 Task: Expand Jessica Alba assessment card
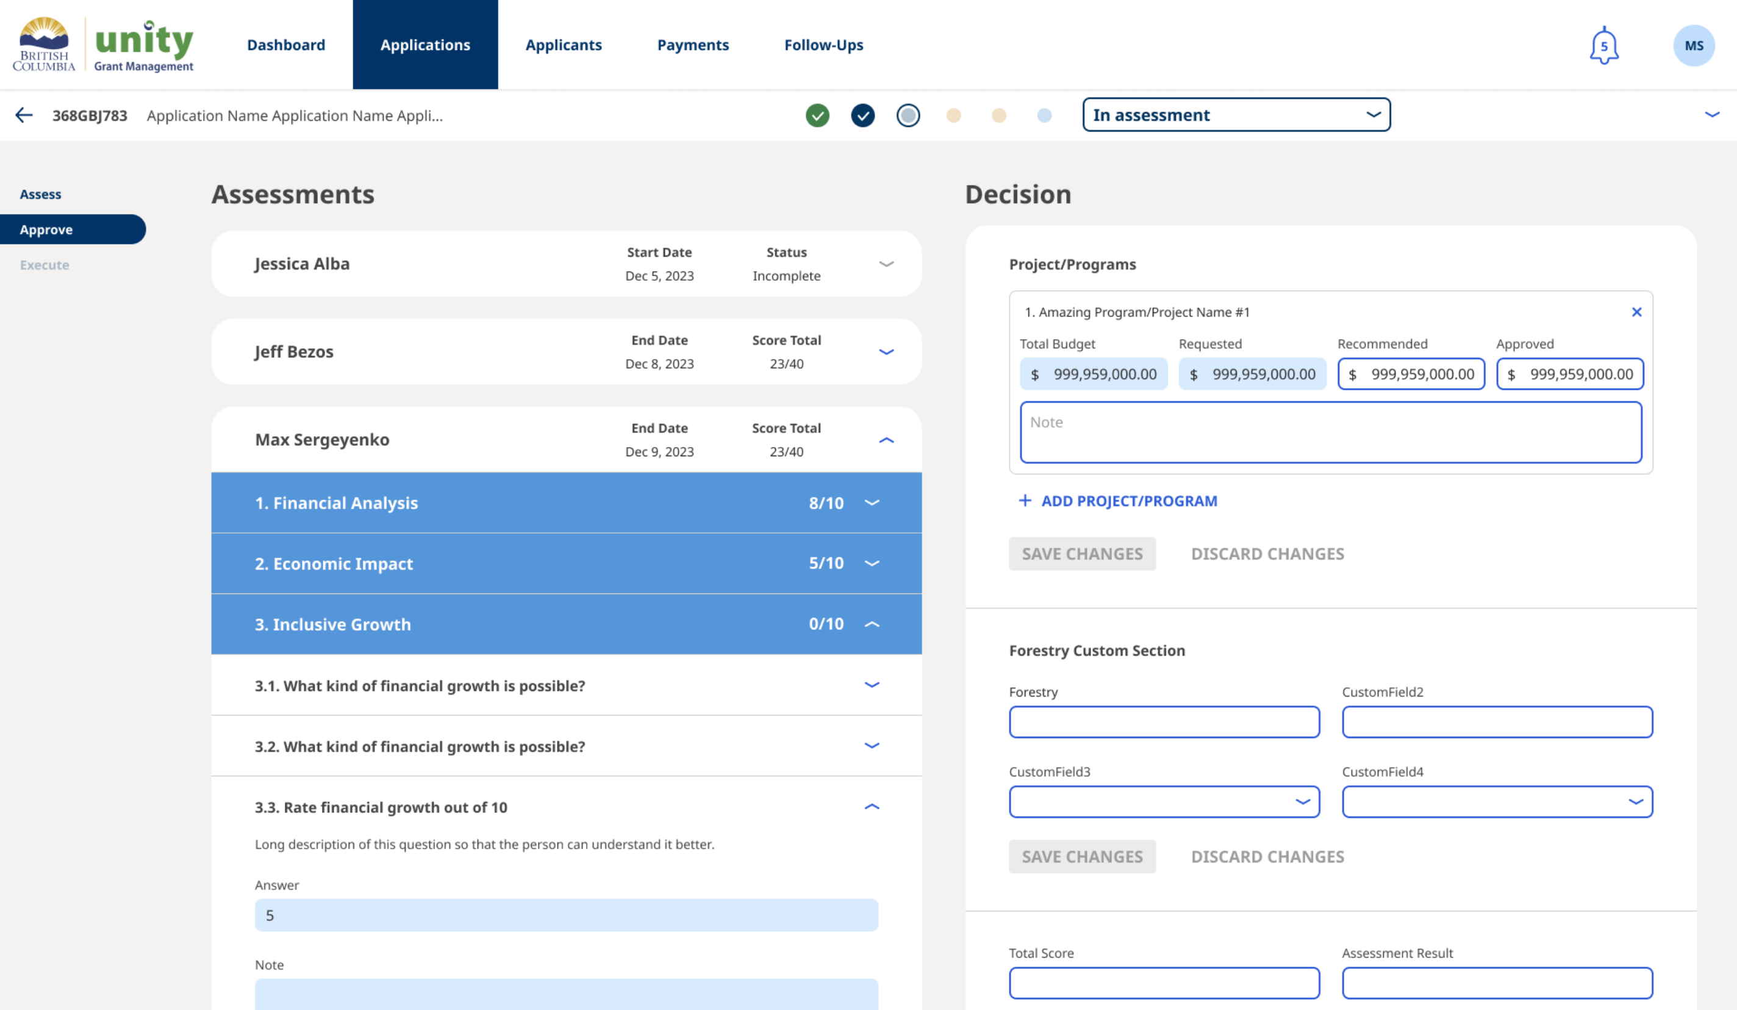(x=886, y=264)
